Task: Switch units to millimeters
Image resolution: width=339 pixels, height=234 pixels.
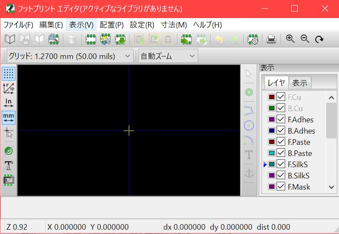Action: pos(9,118)
